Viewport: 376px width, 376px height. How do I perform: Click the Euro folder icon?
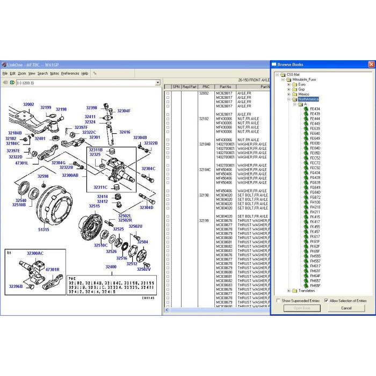[295, 84]
